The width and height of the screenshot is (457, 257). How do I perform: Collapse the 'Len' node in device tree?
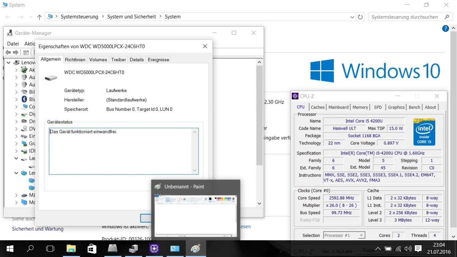(x=16, y=173)
